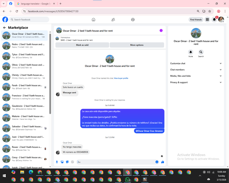
Task: Open the Salvador conversation
Action: point(24,128)
